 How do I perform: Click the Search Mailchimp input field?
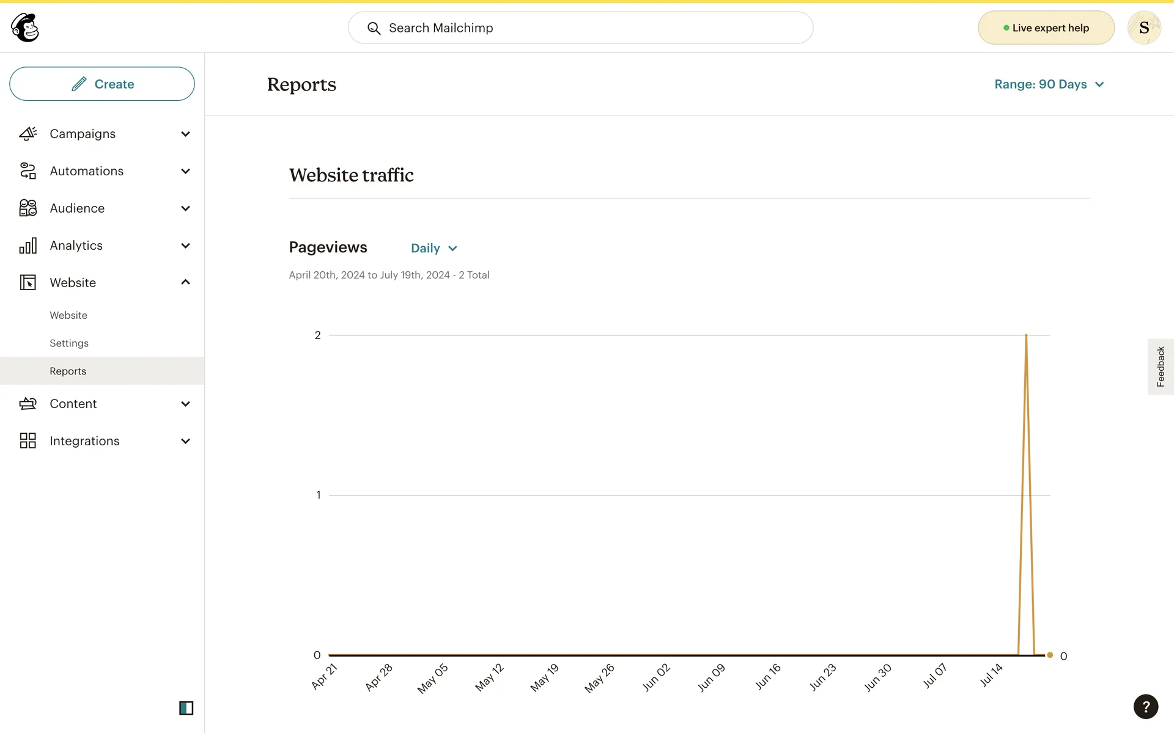pos(580,27)
